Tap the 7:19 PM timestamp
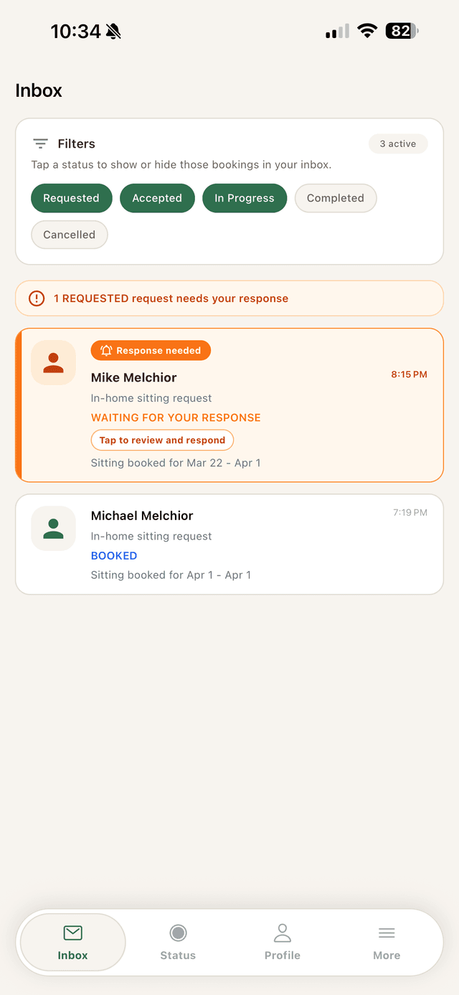 pyautogui.click(x=410, y=512)
